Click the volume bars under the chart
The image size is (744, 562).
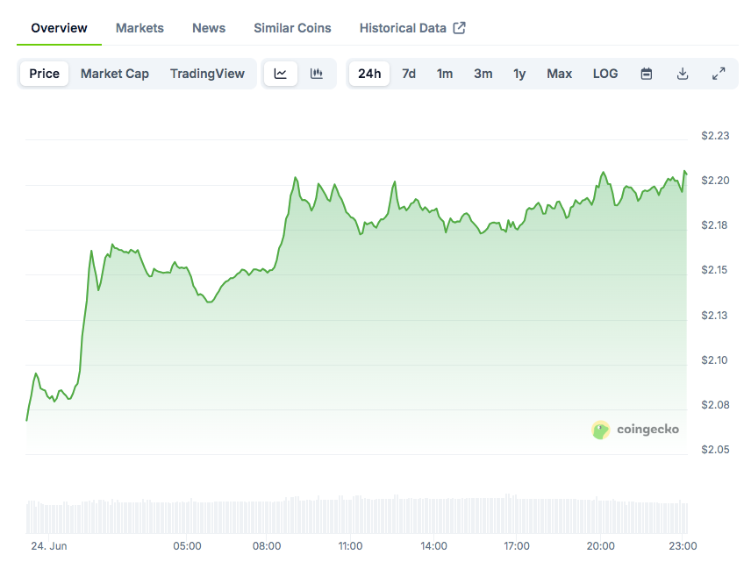(x=351, y=516)
